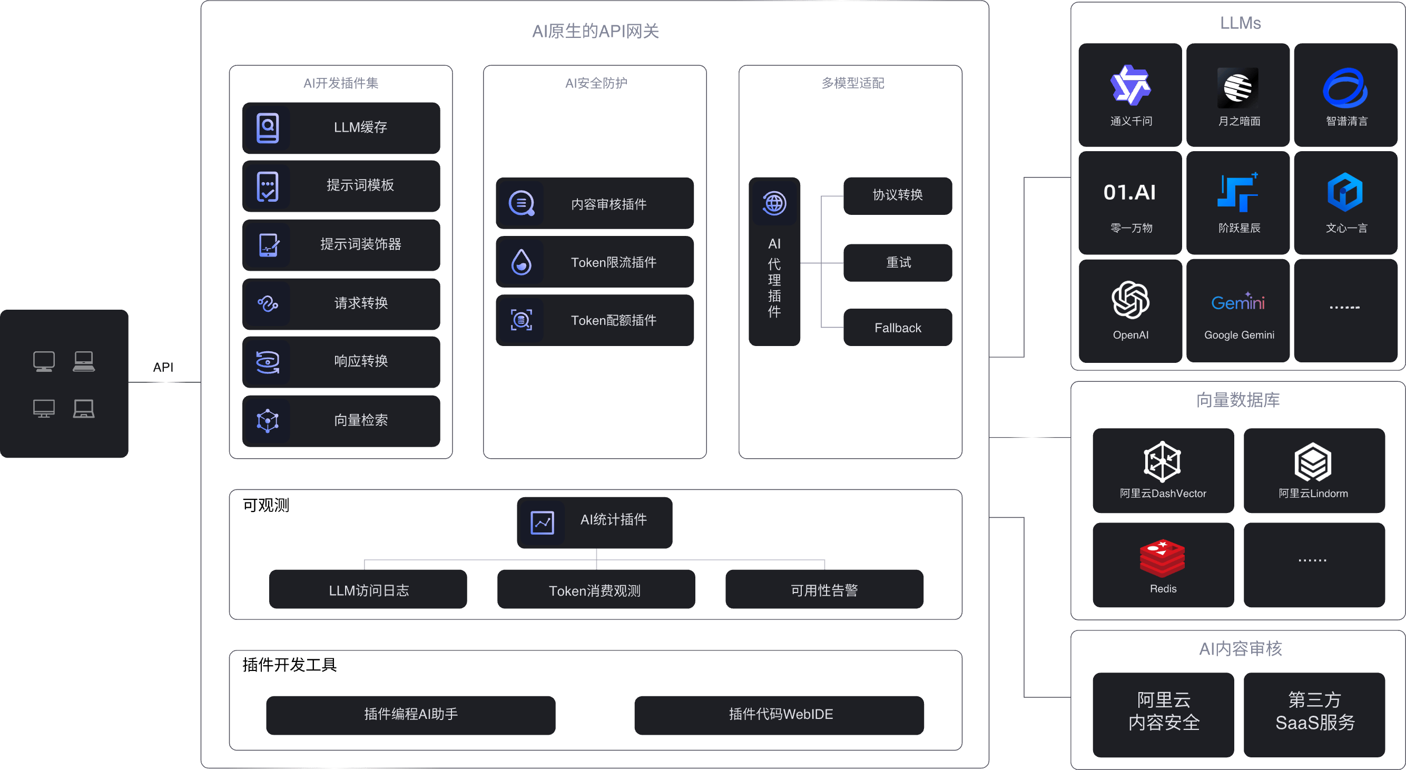Screen dimensions: 1406x770
Task: Click the 阶跃星辰 logo
Action: click(x=1237, y=192)
